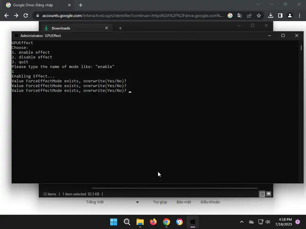Open the translate page icon
306x229 pixels.
pyautogui.click(x=240, y=16)
